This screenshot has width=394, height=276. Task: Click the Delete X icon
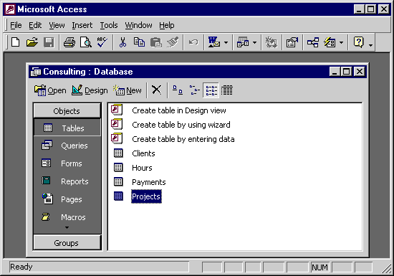156,90
